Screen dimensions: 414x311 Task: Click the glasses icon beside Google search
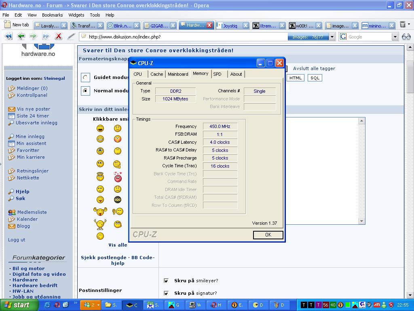click(x=406, y=37)
